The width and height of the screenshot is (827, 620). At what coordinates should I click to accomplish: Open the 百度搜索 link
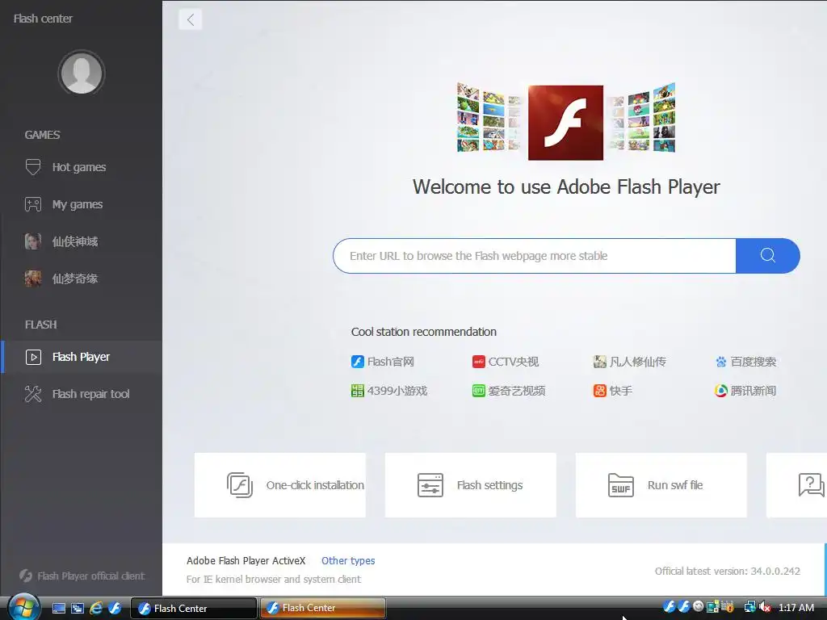(x=745, y=362)
